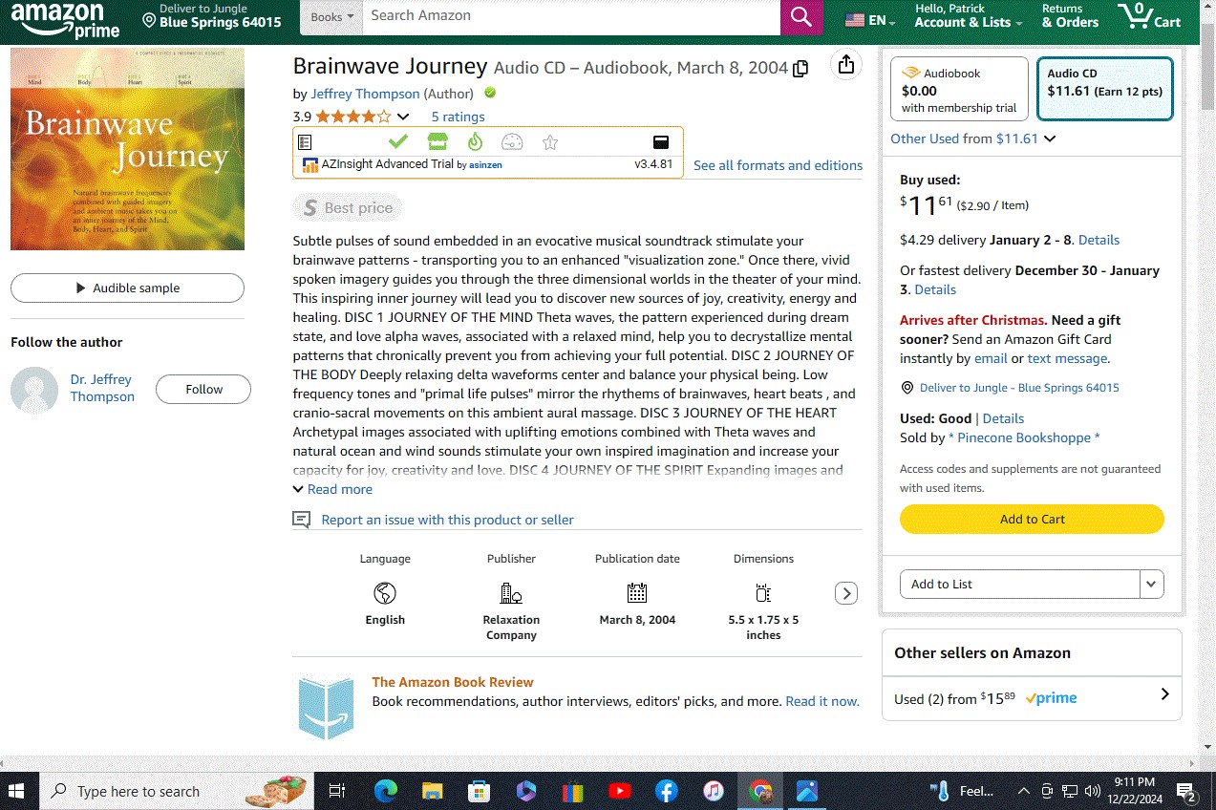Click Windows Start button
The height and width of the screenshot is (810, 1216).
[16, 791]
